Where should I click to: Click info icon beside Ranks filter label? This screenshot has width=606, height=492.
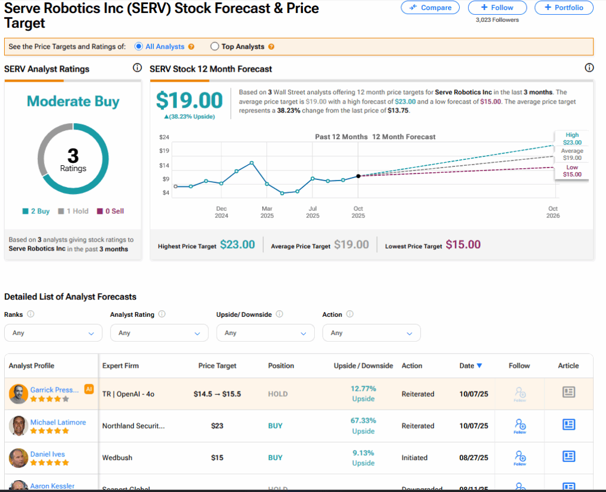31,314
